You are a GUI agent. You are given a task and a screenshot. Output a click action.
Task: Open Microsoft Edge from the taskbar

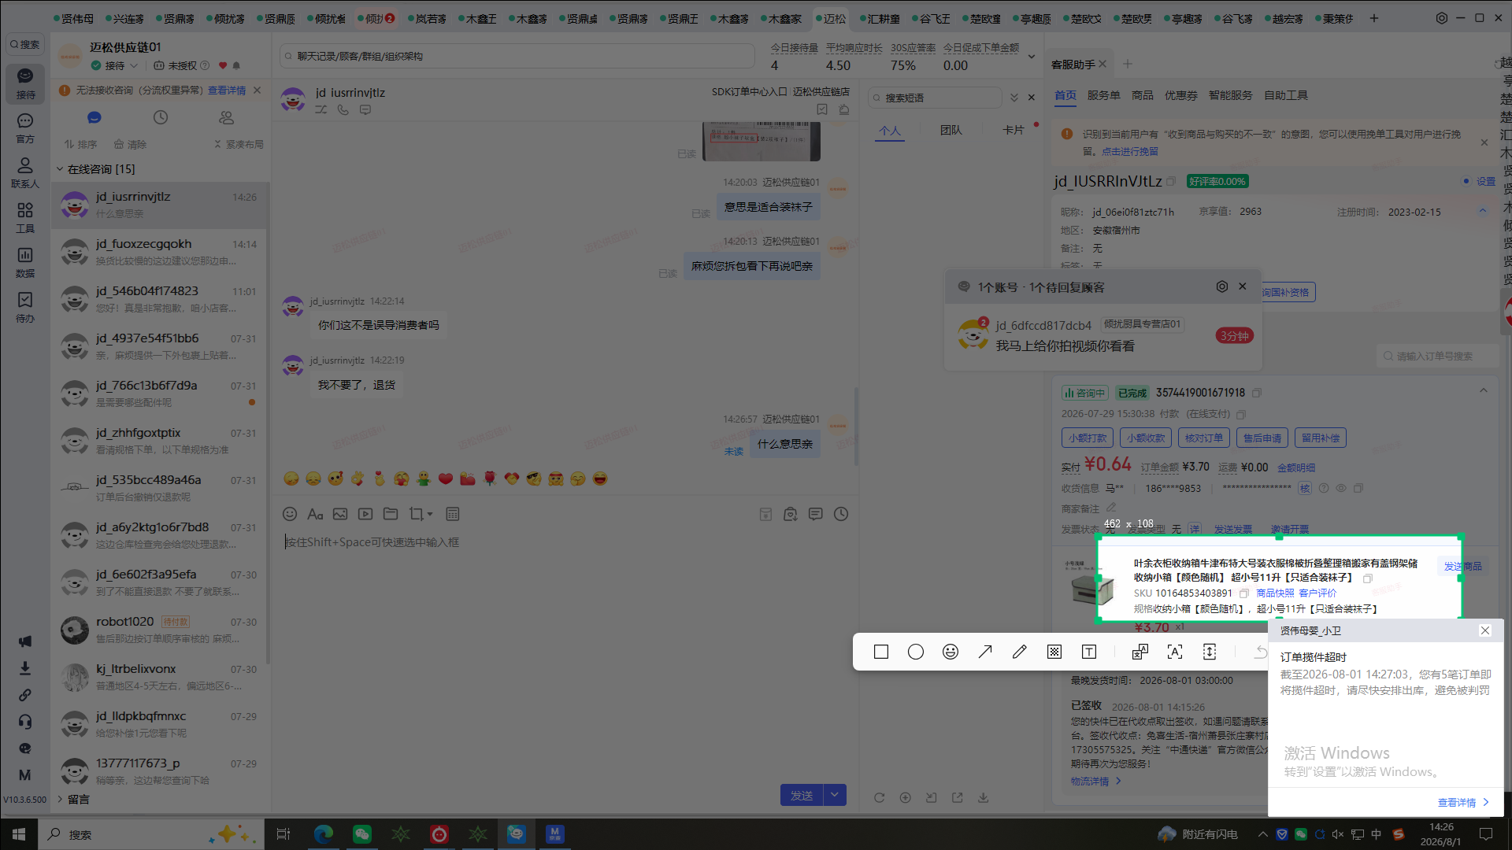click(323, 834)
